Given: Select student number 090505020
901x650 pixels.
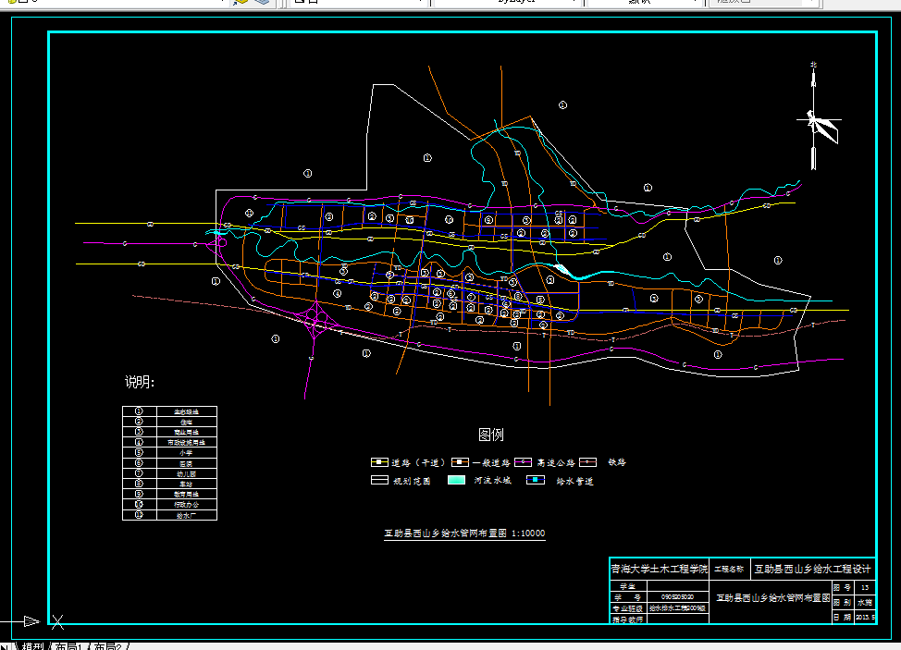Looking at the screenshot, I should 677,597.
